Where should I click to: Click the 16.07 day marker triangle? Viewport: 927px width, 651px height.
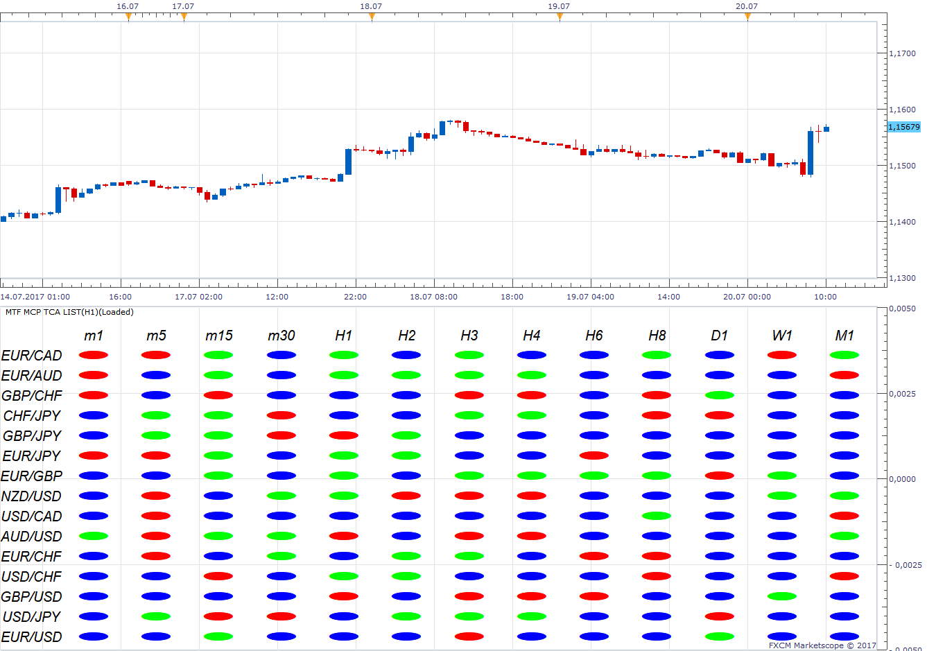coord(128,17)
